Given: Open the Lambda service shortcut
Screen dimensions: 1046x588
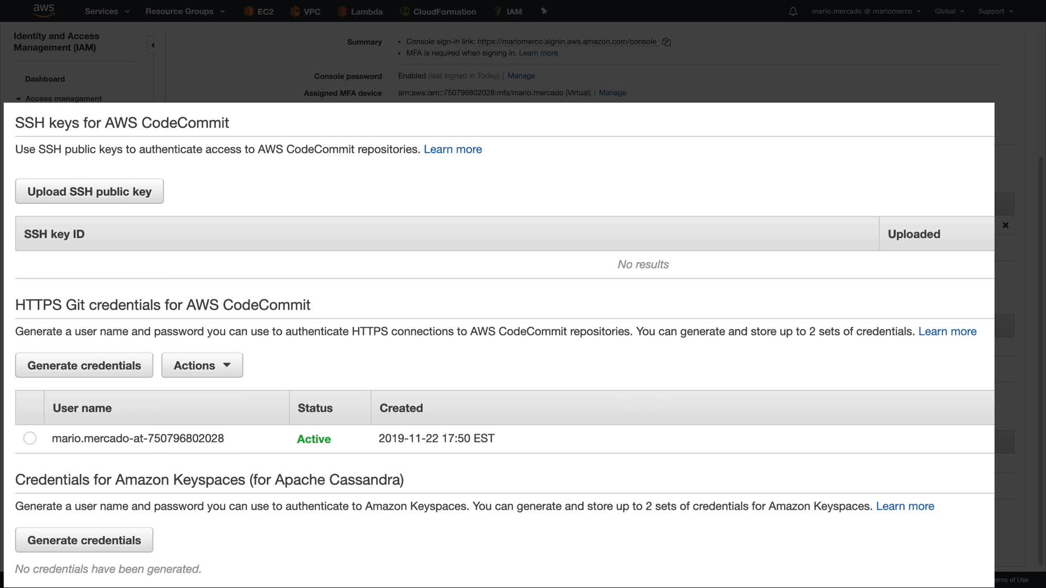Looking at the screenshot, I should (360, 11).
